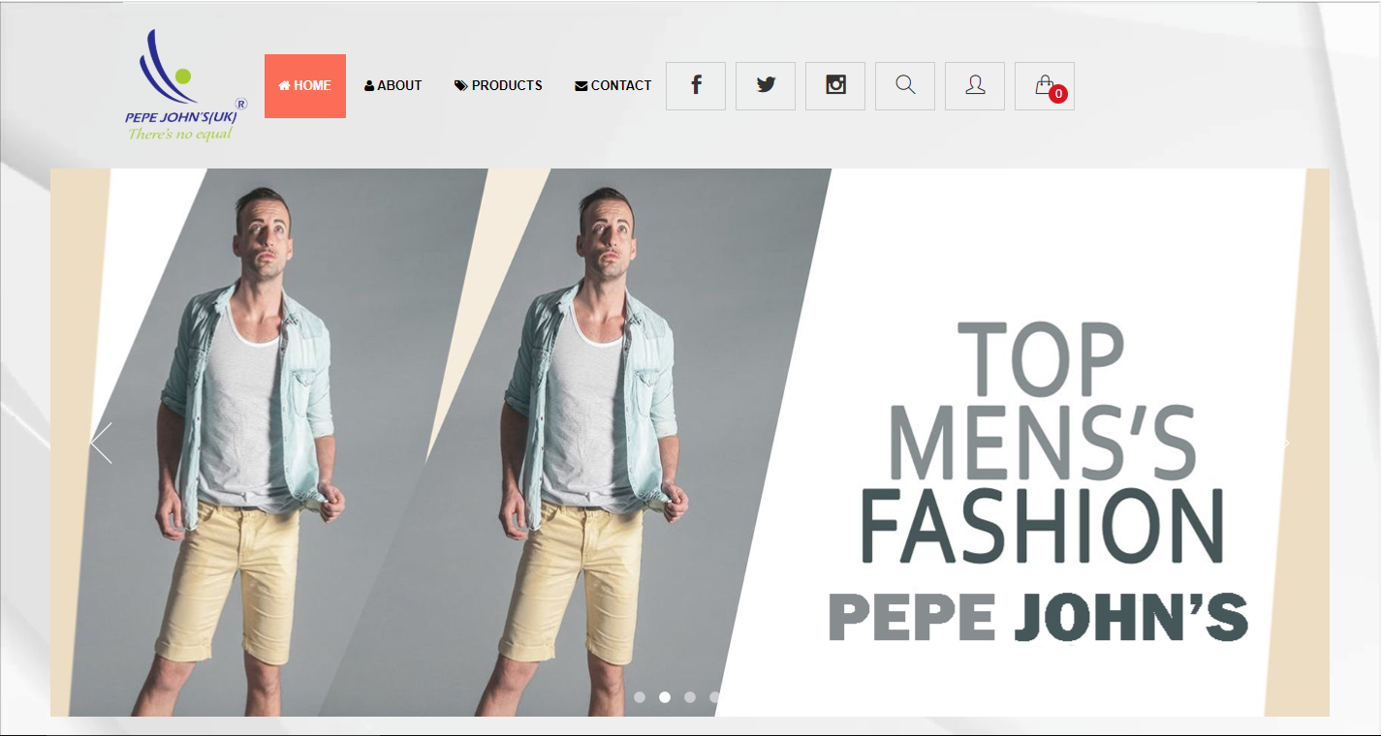The width and height of the screenshot is (1381, 736).
Task: Open the user account icon
Action: point(975,86)
